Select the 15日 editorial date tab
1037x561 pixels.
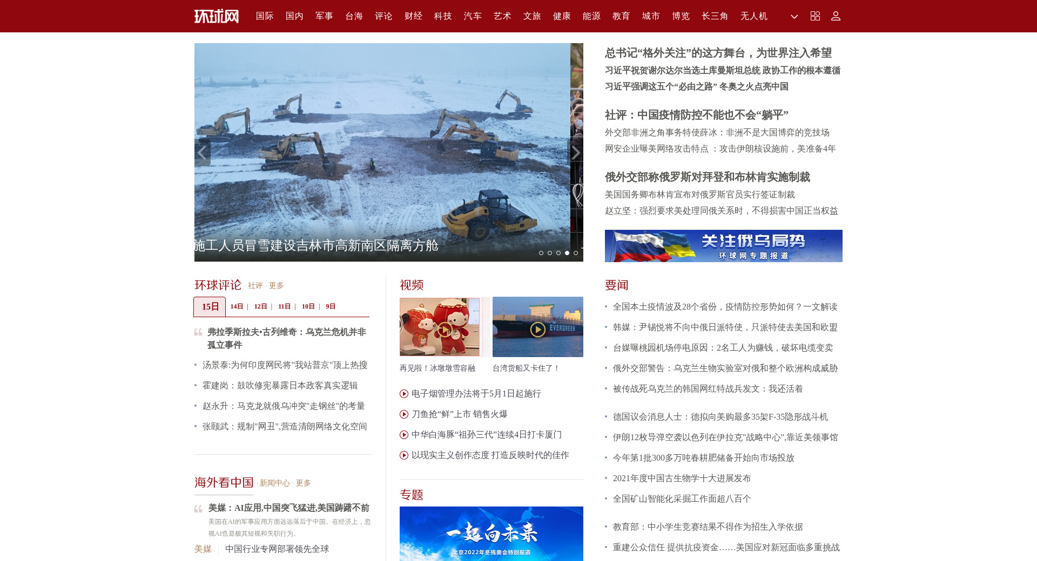click(x=210, y=307)
